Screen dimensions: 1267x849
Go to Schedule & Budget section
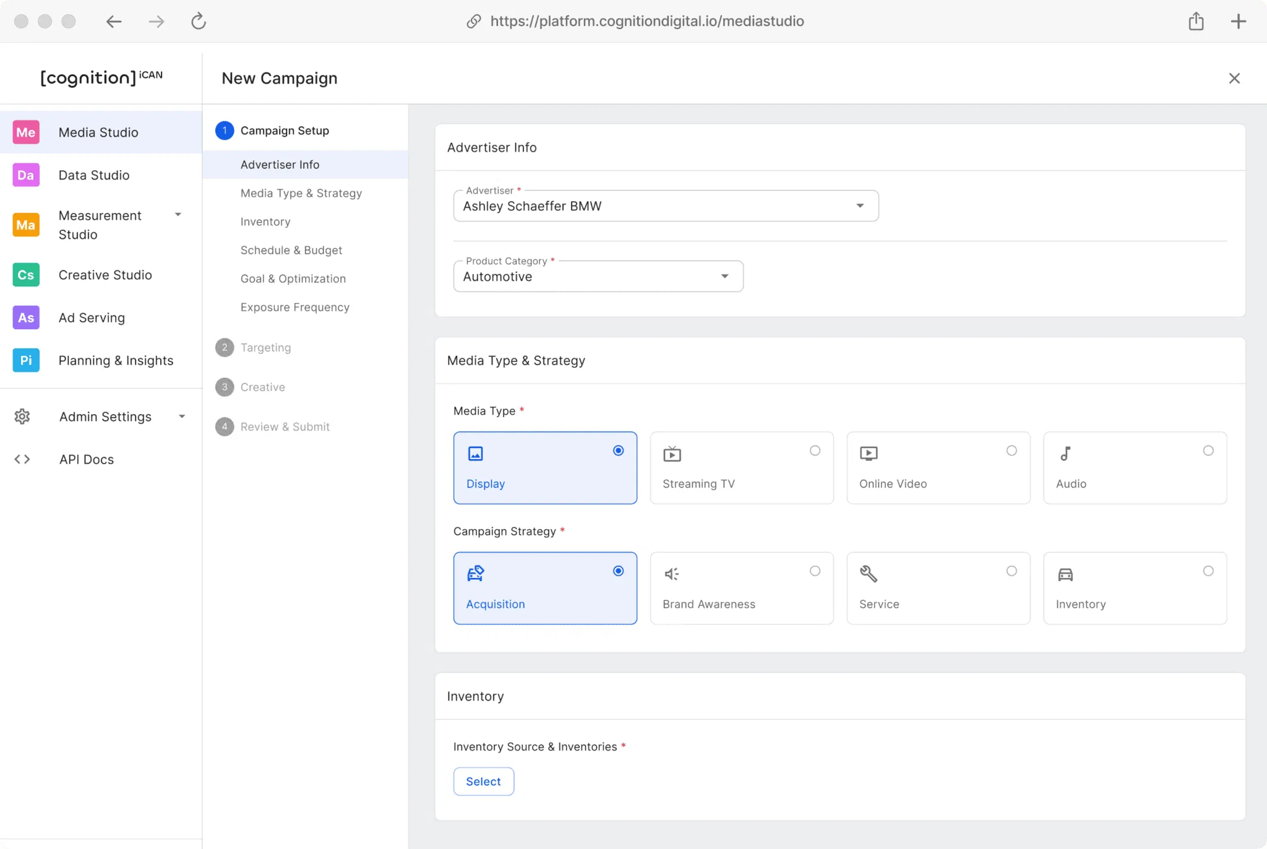(x=291, y=250)
